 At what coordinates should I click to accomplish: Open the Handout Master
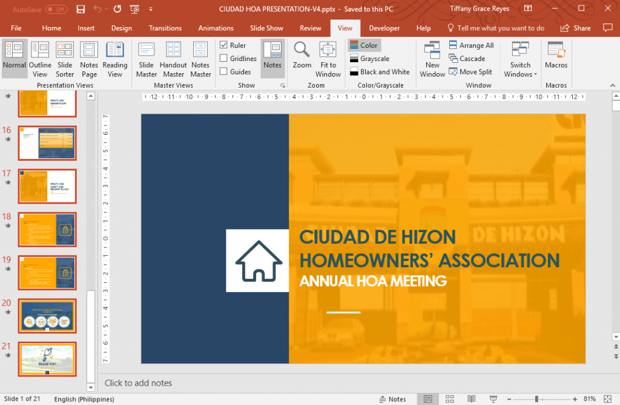pyautogui.click(x=173, y=59)
